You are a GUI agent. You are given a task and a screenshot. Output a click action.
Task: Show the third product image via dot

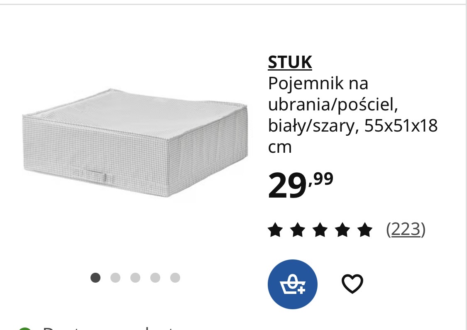135,278
